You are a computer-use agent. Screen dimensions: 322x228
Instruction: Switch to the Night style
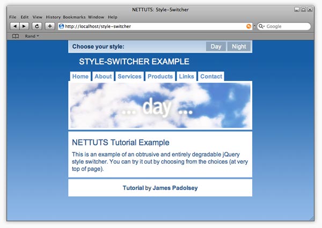click(x=239, y=47)
